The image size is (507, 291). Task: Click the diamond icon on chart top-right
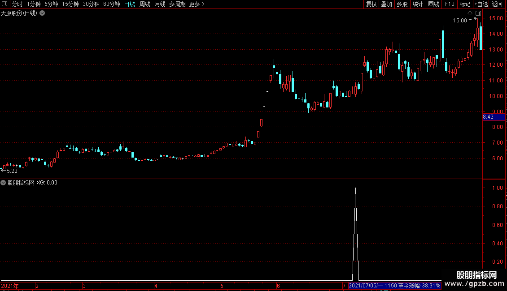(x=470, y=13)
